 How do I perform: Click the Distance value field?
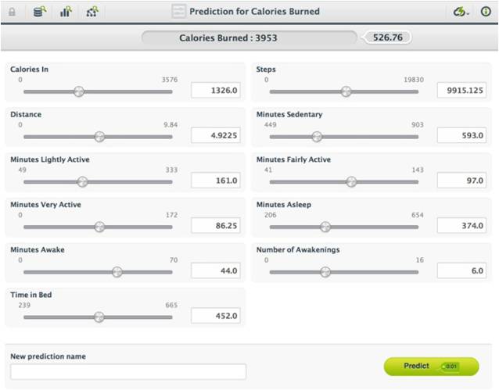point(217,136)
